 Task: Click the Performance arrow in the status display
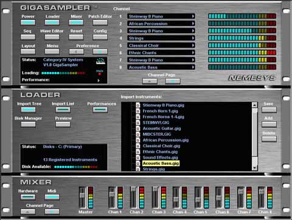point(99,81)
